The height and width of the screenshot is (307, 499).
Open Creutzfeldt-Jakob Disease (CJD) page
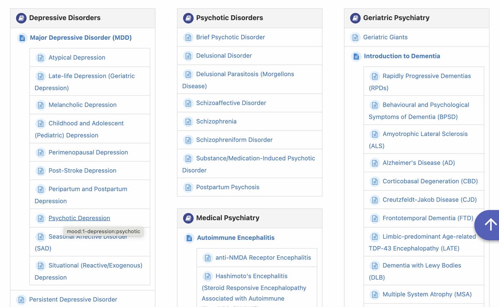(x=430, y=200)
